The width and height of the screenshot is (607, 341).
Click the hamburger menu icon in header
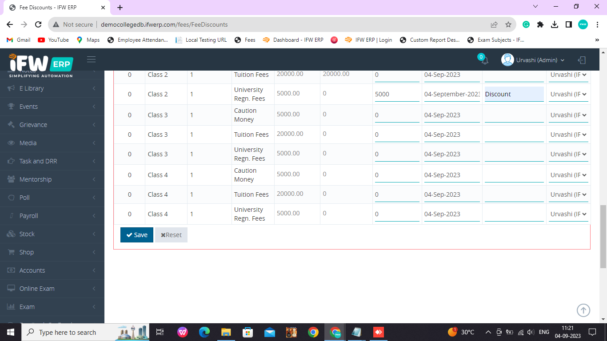click(91, 59)
